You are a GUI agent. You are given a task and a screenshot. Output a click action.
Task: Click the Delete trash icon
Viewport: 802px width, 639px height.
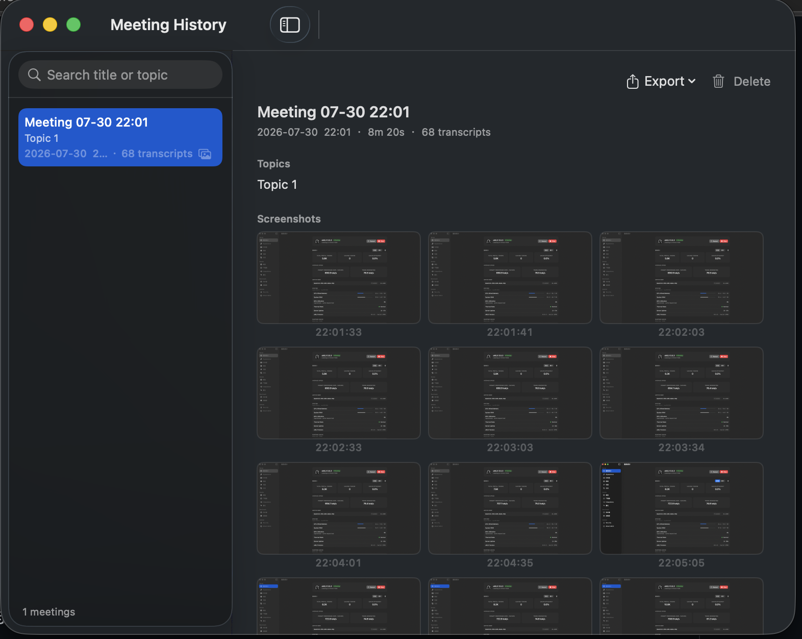[718, 81]
